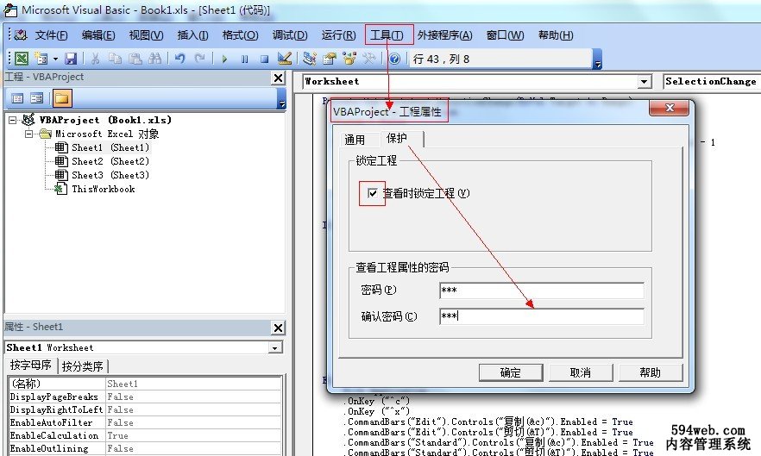
Task: Click the Reset stop icon
Action: coord(264,59)
